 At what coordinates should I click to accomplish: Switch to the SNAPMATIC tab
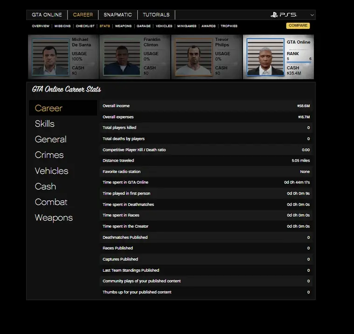click(x=118, y=15)
